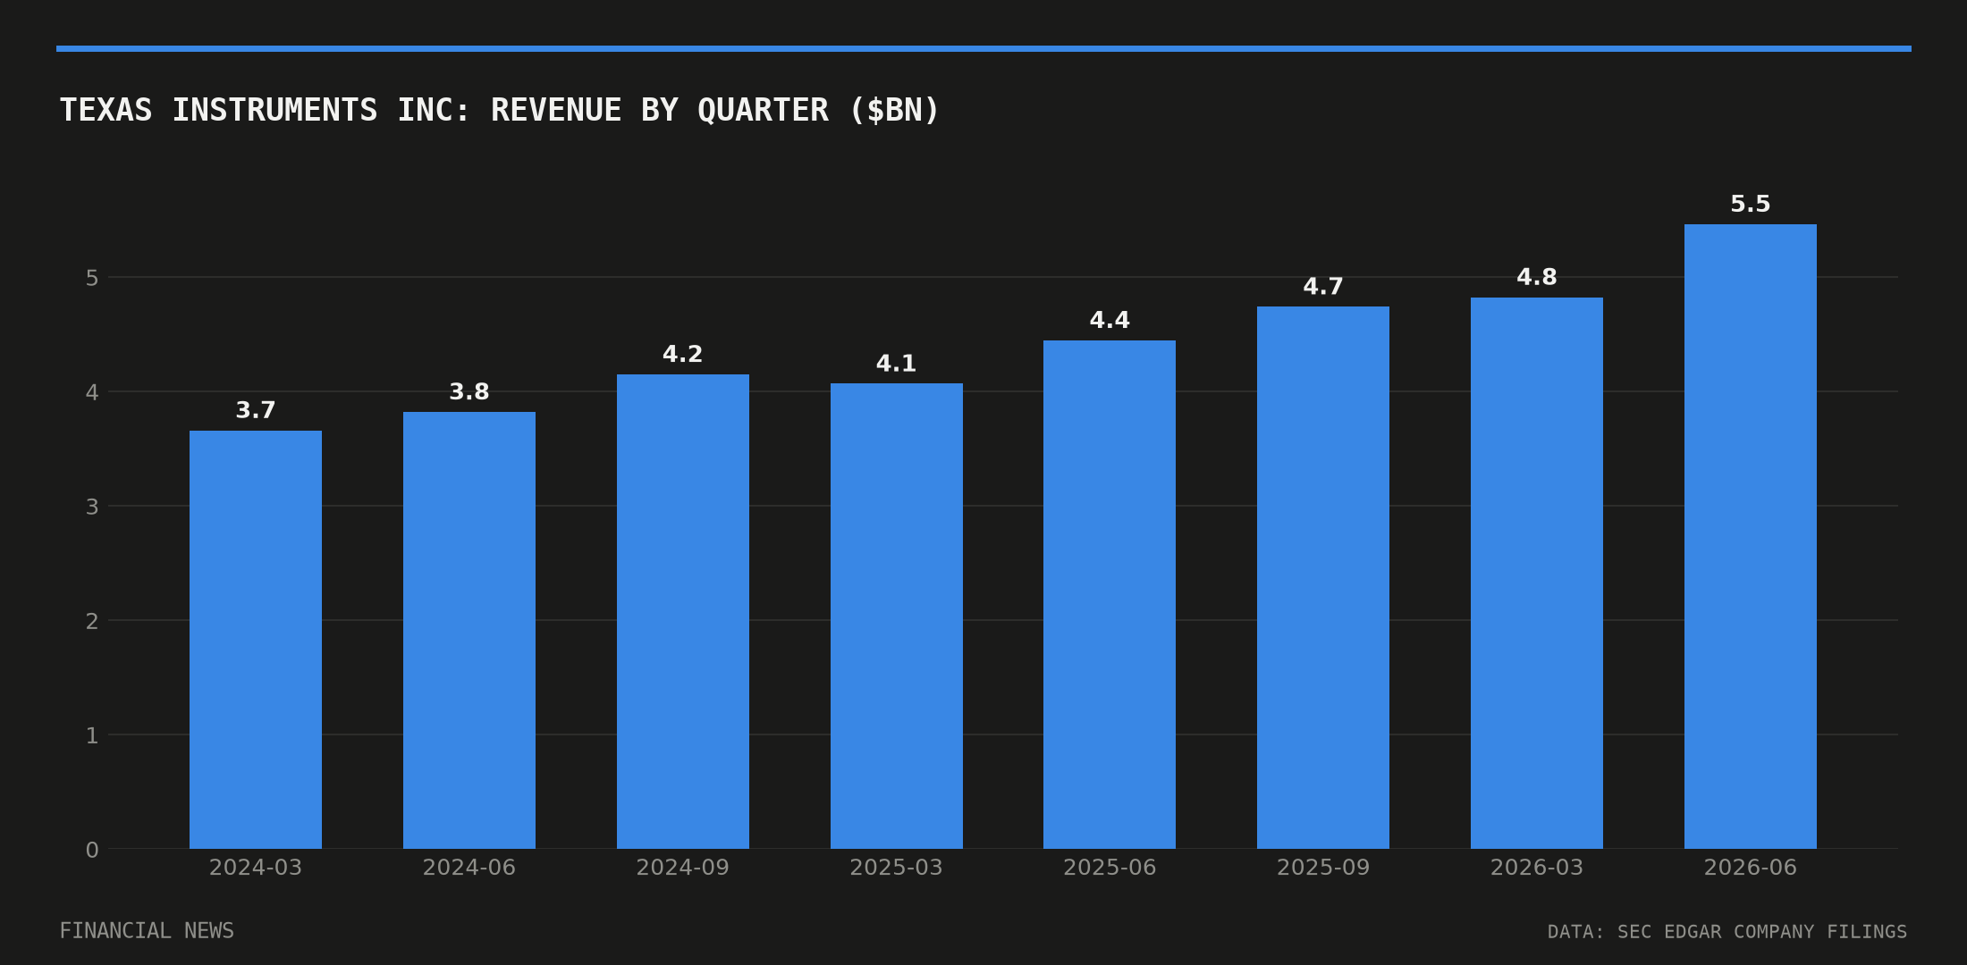Click the 4.7 value label

[1323, 286]
